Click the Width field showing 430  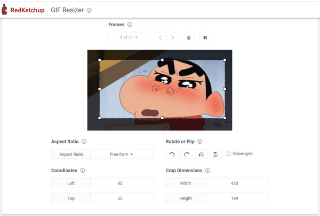pyautogui.click(x=236, y=183)
